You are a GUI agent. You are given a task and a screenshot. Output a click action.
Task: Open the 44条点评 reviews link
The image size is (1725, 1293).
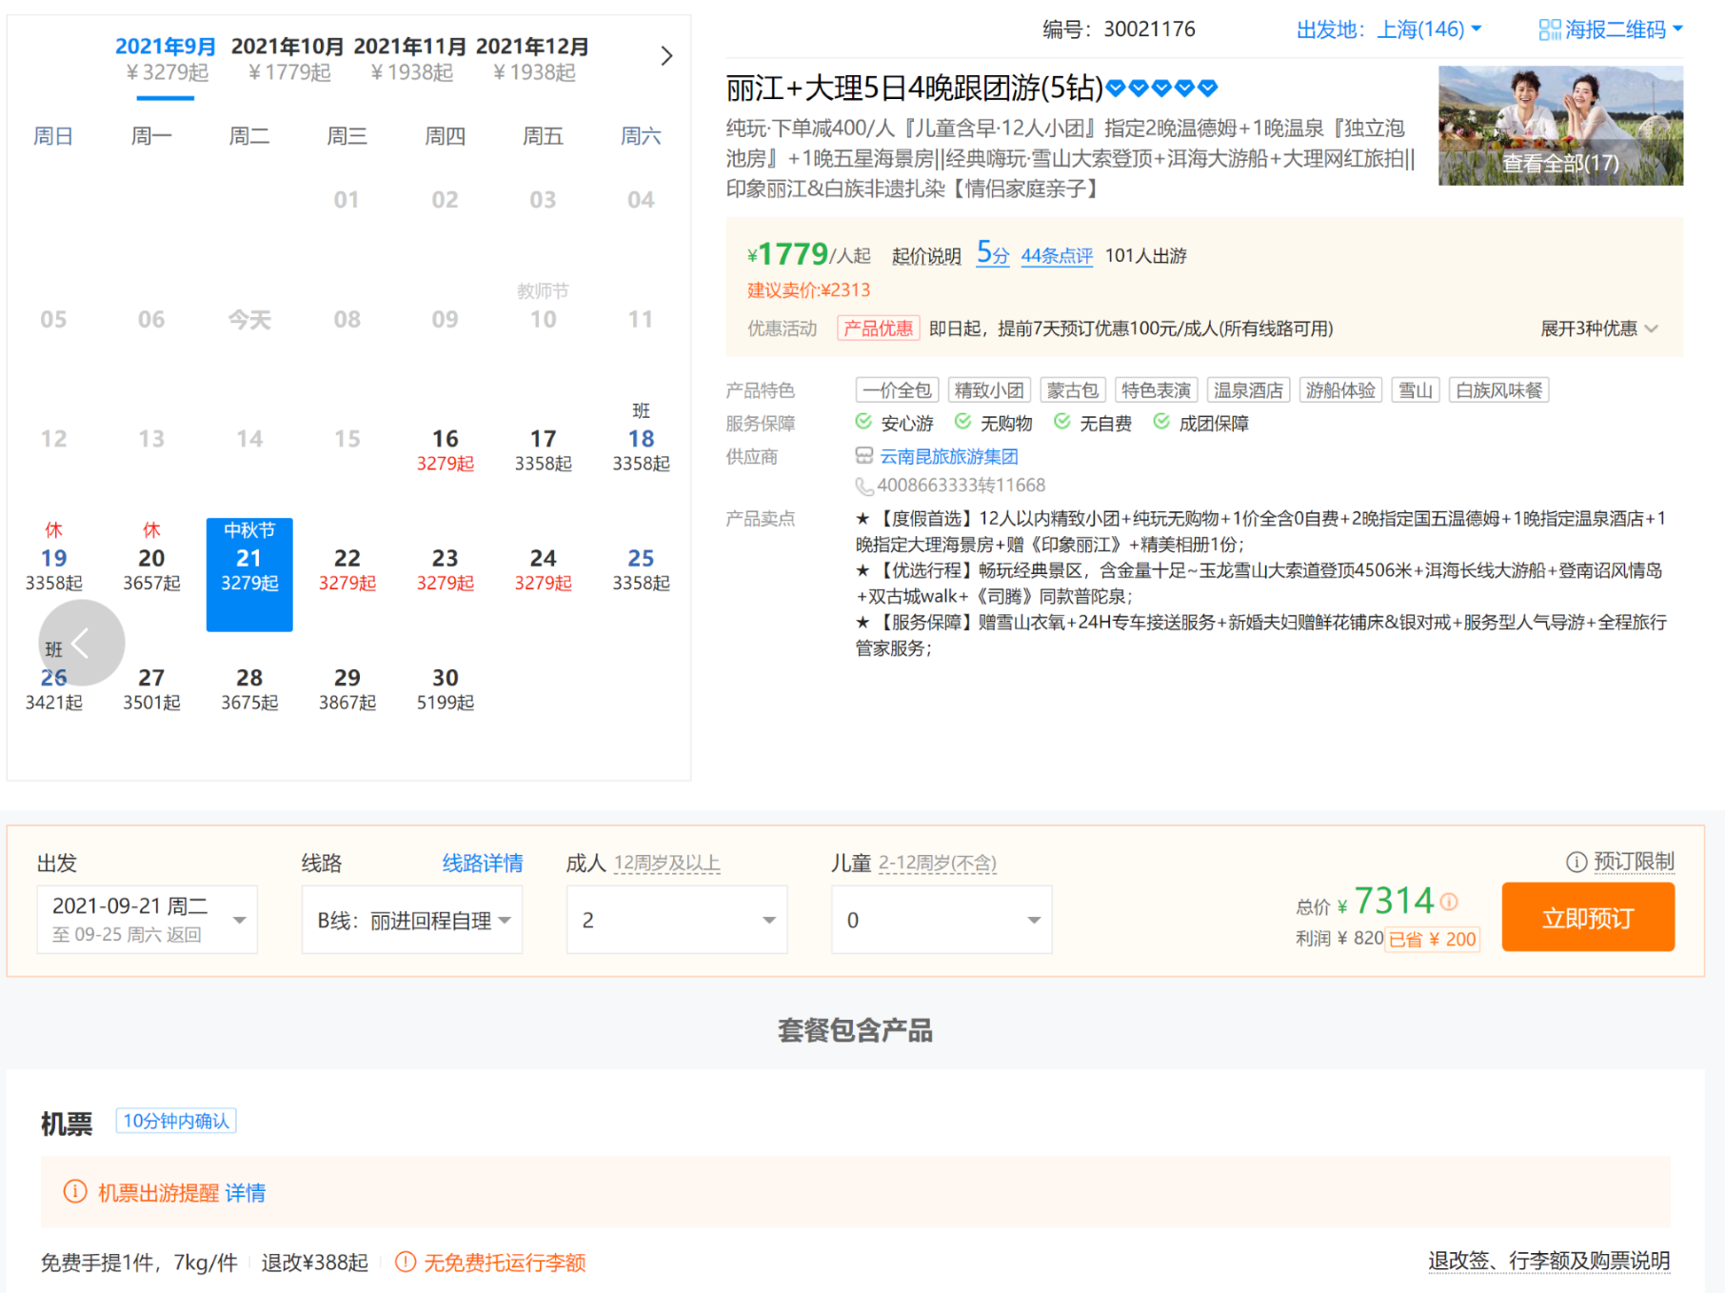[x=1057, y=255]
